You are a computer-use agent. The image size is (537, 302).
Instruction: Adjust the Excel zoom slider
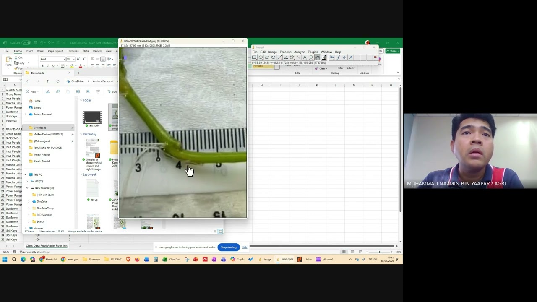(379, 252)
